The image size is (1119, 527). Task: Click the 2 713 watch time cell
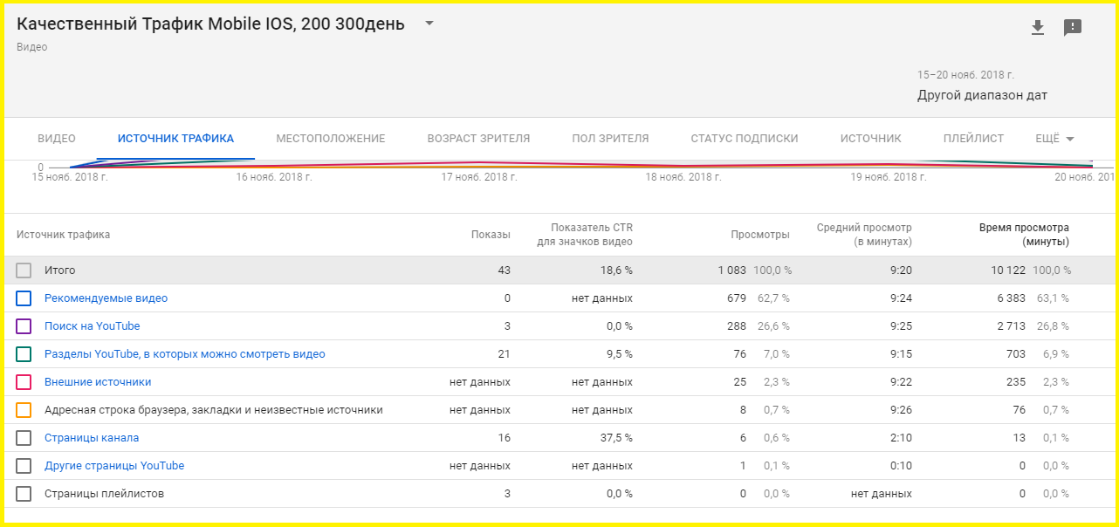coord(1011,326)
